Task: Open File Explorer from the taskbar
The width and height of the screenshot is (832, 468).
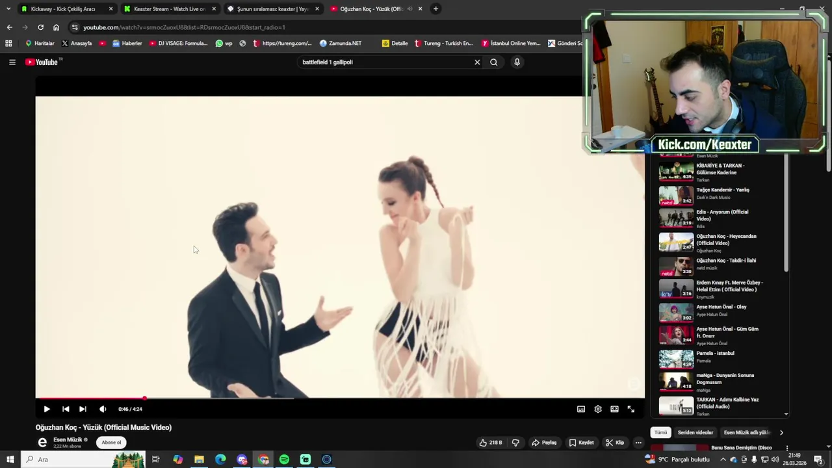Action: [199, 460]
